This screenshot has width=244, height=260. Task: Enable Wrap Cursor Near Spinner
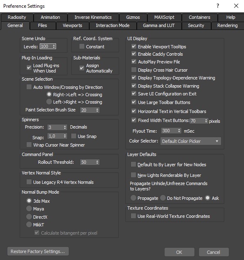(29, 145)
